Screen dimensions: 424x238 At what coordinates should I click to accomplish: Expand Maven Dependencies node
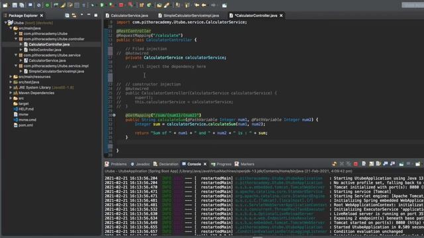point(11,93)
